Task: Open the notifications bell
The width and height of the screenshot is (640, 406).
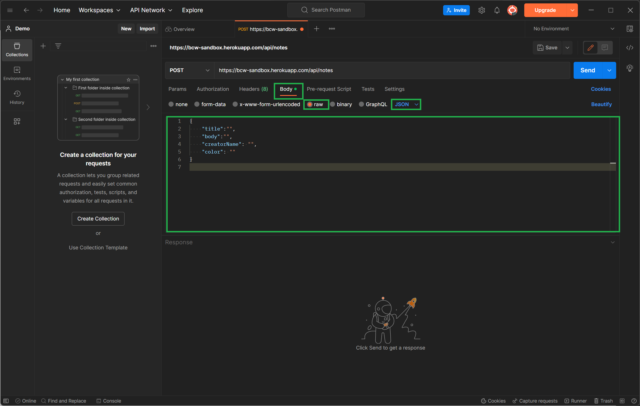Action: [x=497, y=10]
